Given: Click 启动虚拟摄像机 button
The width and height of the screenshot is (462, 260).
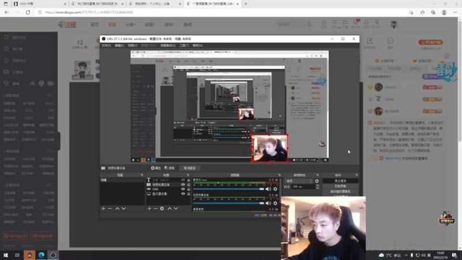Looking at the screenshot, I should click(340, 192).
